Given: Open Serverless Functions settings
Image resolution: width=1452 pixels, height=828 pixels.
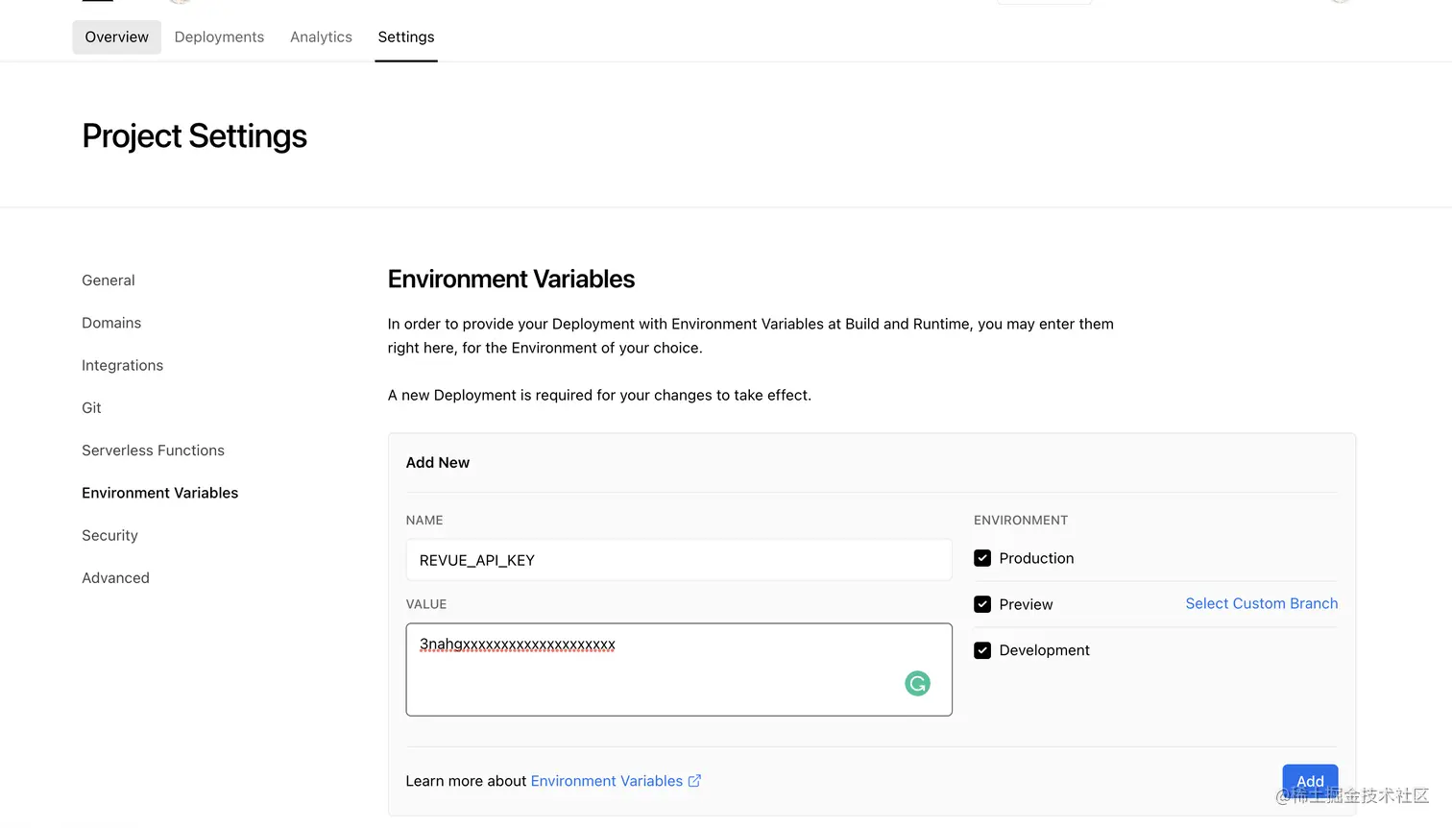Looking at the screenshot, I should tap(153, 451).
